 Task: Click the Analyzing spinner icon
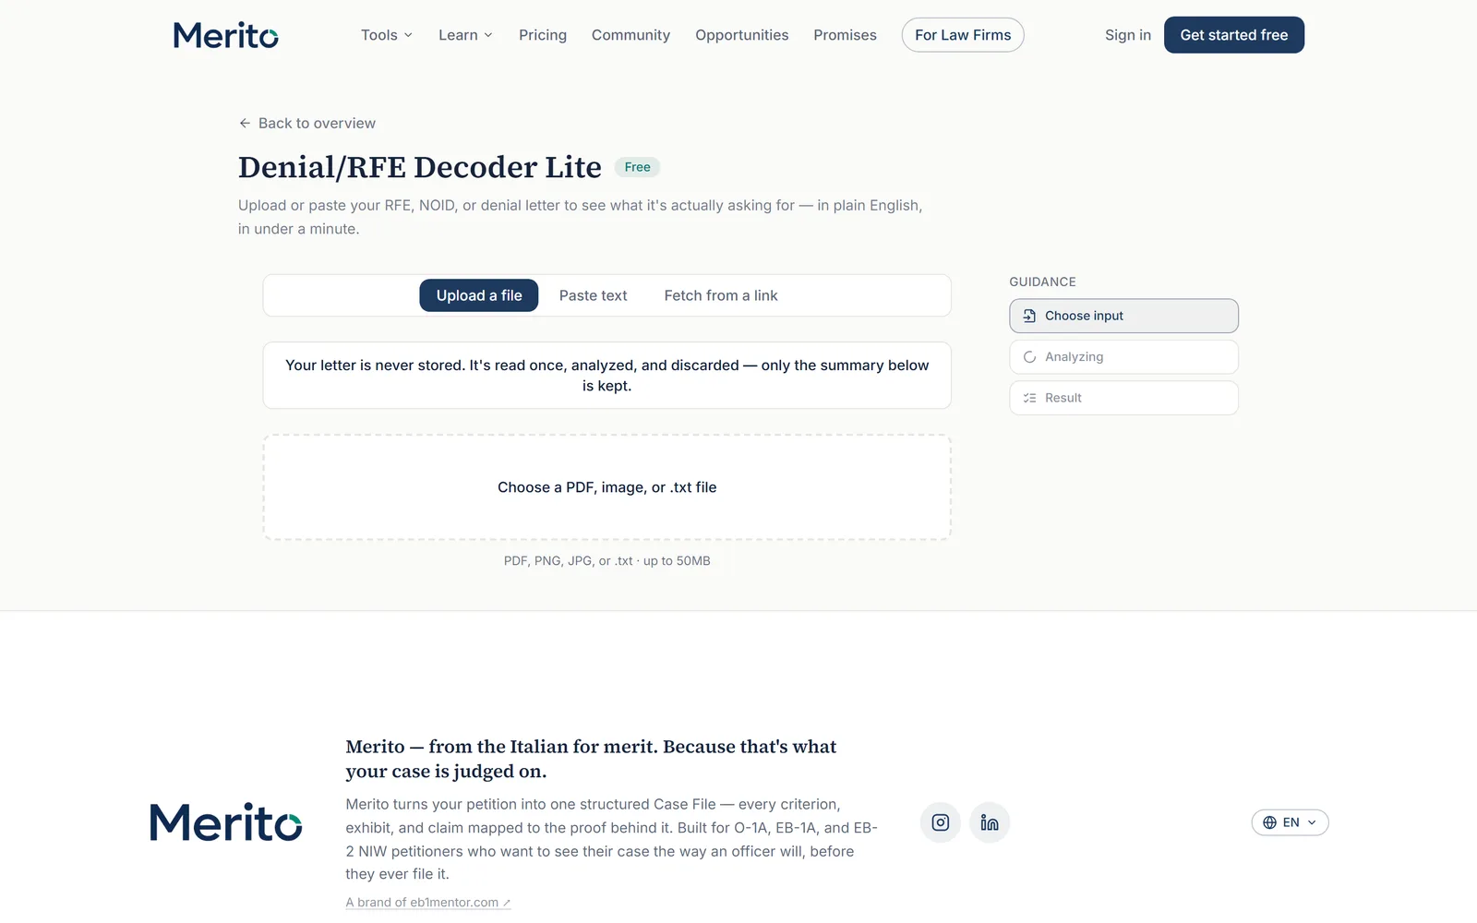pos(1029,357)
